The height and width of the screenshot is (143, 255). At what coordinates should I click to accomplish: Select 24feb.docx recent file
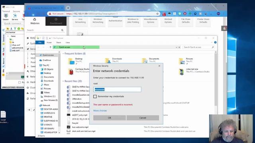click(77, 99)
